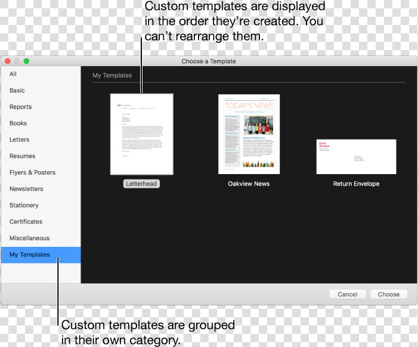418x347 pixels.
Task: Open the Certificates template category
Action: click(41, 222)
